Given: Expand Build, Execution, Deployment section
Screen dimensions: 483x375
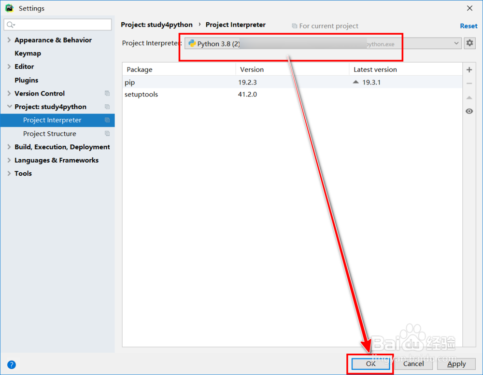Looking at the screenshot, I should 9,147.
